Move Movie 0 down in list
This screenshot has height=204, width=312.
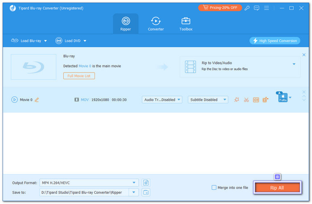pos(304,100)
